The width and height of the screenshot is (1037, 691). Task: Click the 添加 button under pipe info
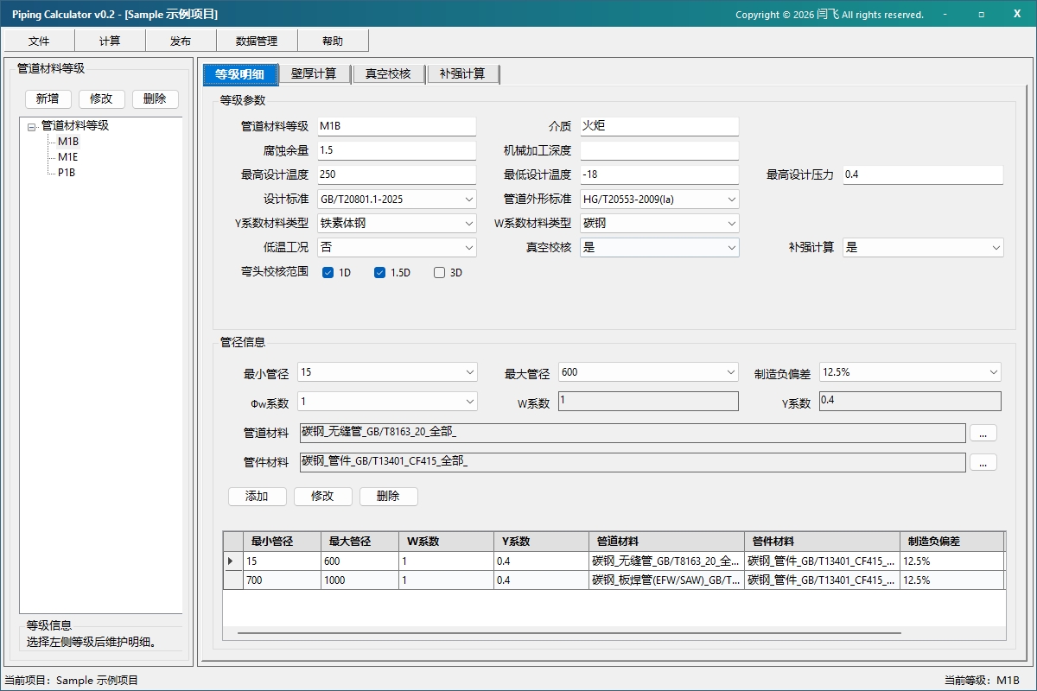(x=257, y=497)
